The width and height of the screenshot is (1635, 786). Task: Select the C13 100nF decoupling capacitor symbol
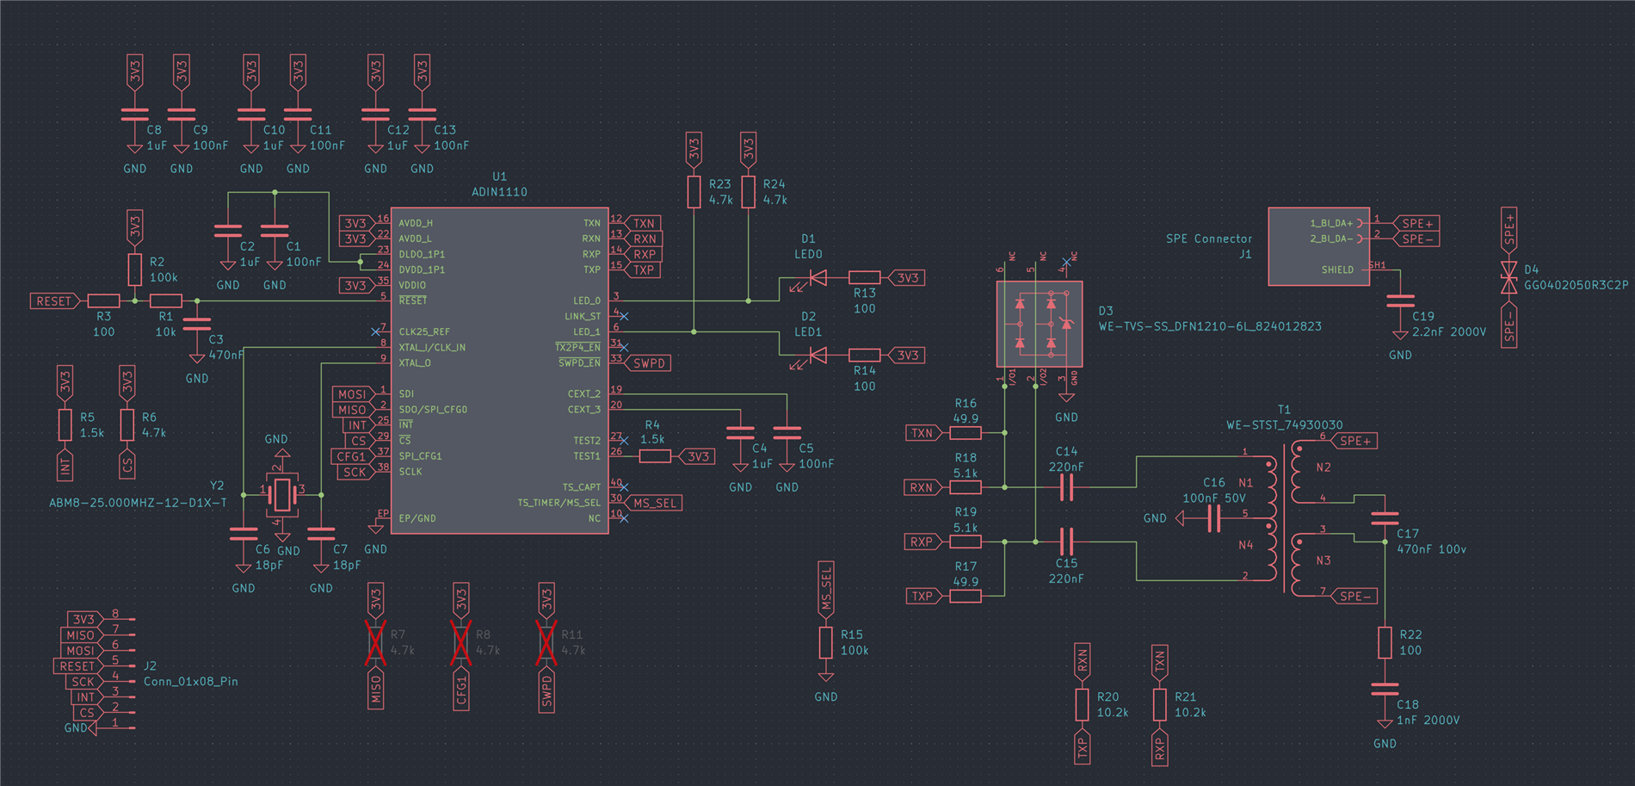coord(422,114)
